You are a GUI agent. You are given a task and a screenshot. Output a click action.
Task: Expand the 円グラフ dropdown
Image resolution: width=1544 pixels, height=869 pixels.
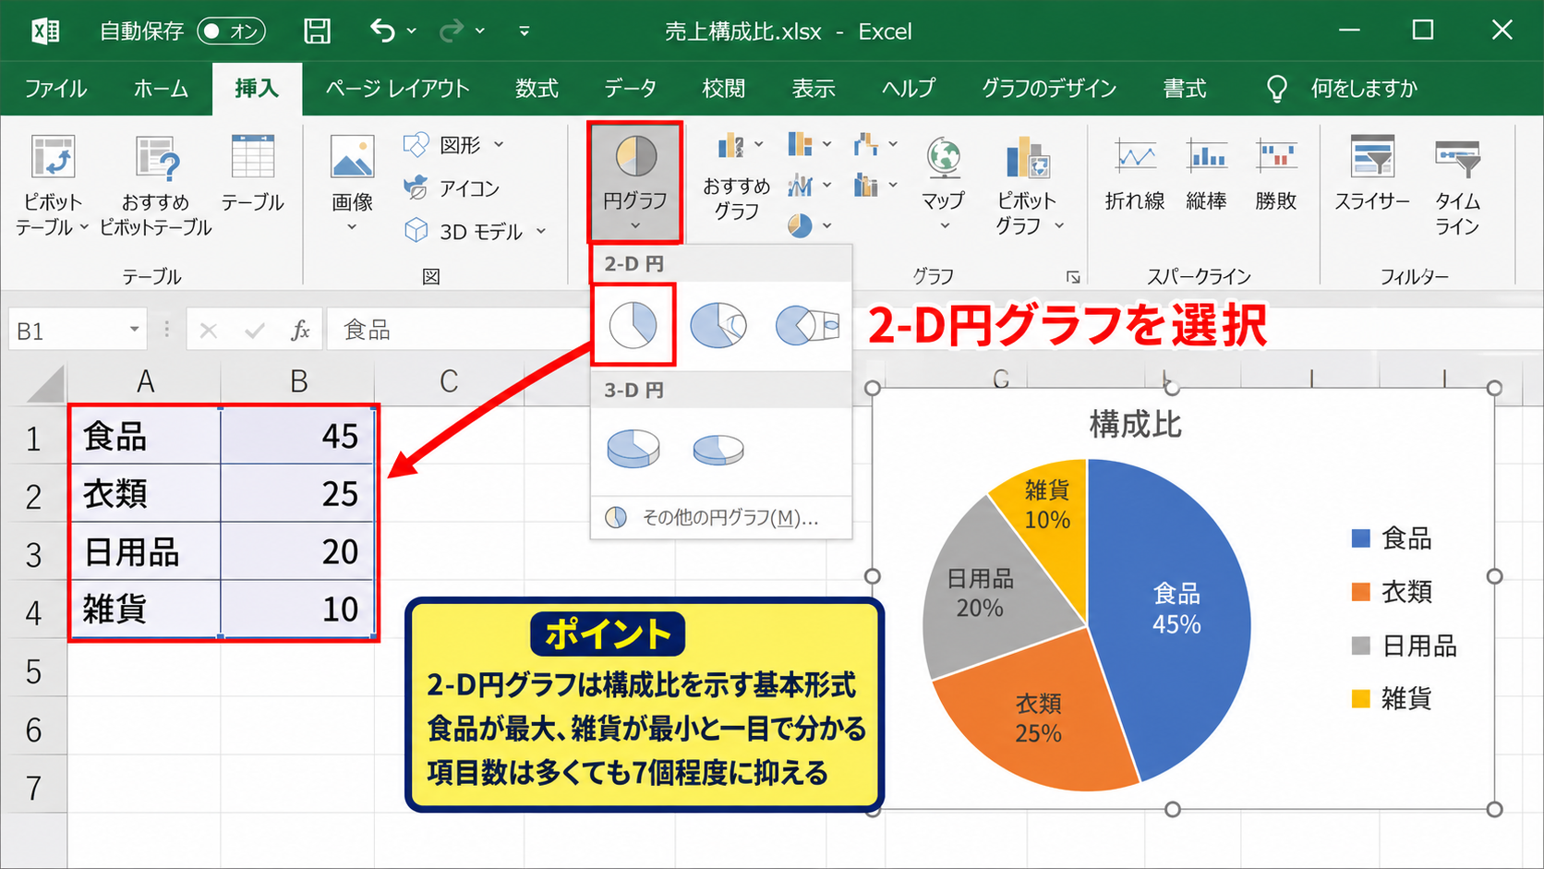pyautogui.click(x=635, y=225)
